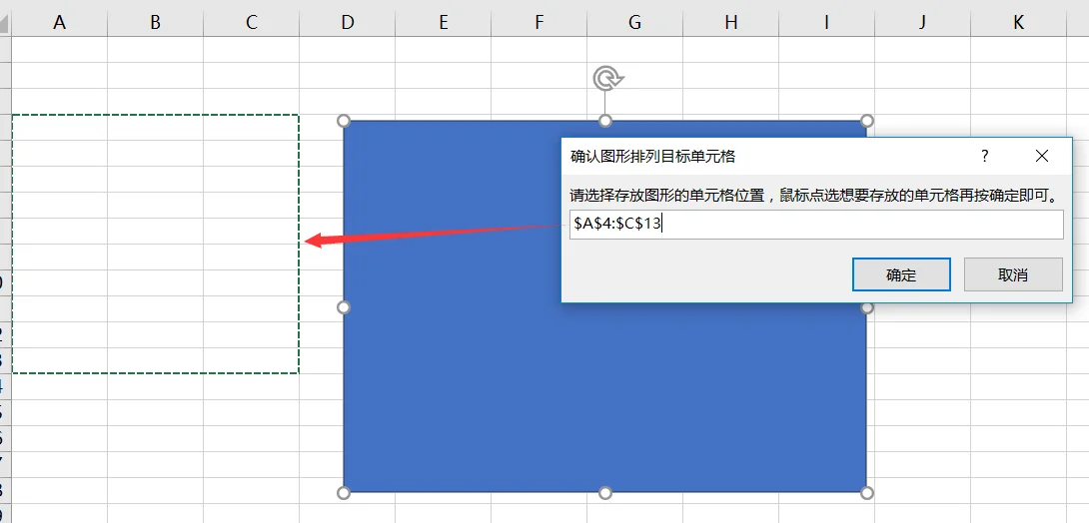The height and width of the screenshot is (523, 1089).
Task: Click the 取消 button in the dialog
Action: click(1013, 274)
